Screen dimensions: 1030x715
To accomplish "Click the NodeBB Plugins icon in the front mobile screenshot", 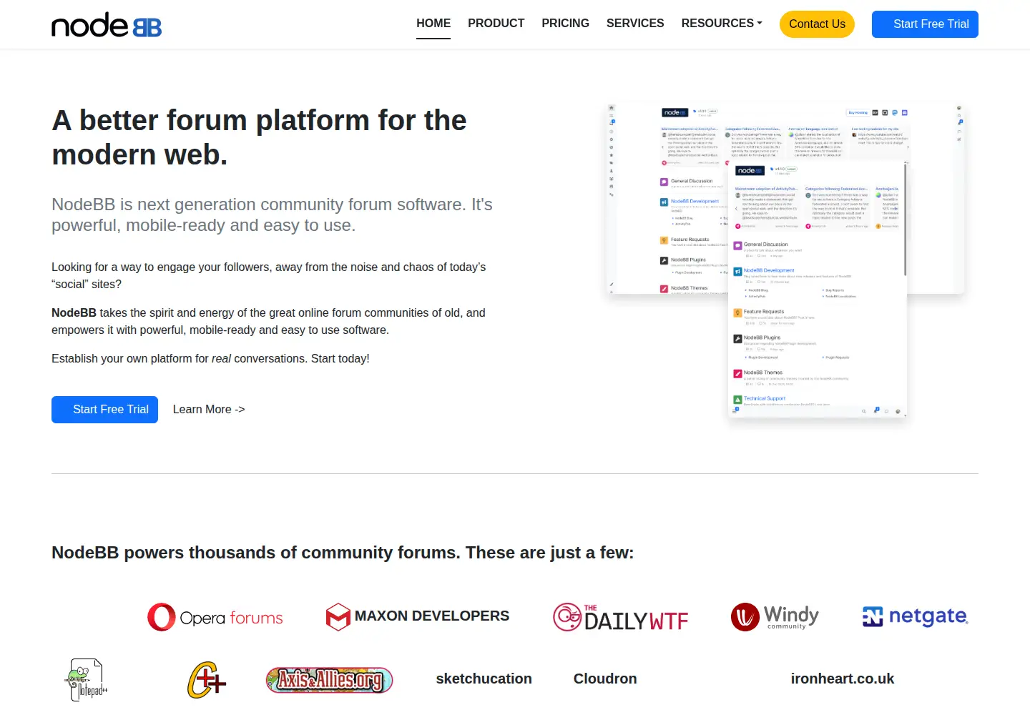I will click(x=737, y=339).
